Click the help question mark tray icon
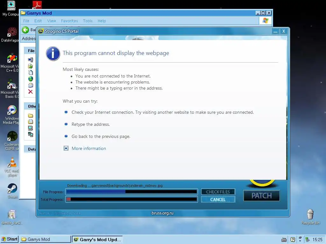The width and height of the screenshot is (326, 244). pos(293,240)
